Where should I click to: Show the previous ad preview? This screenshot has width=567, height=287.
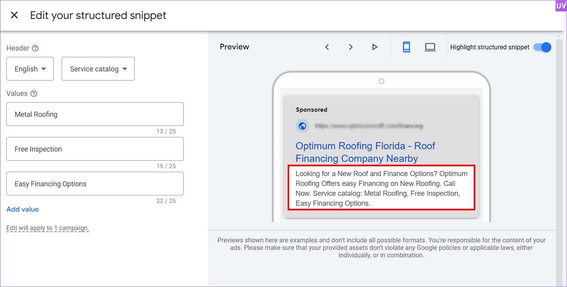pos(327,47)
